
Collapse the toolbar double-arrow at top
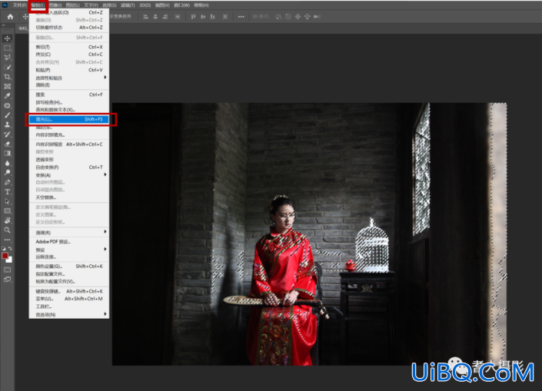(x=3, y=25)
